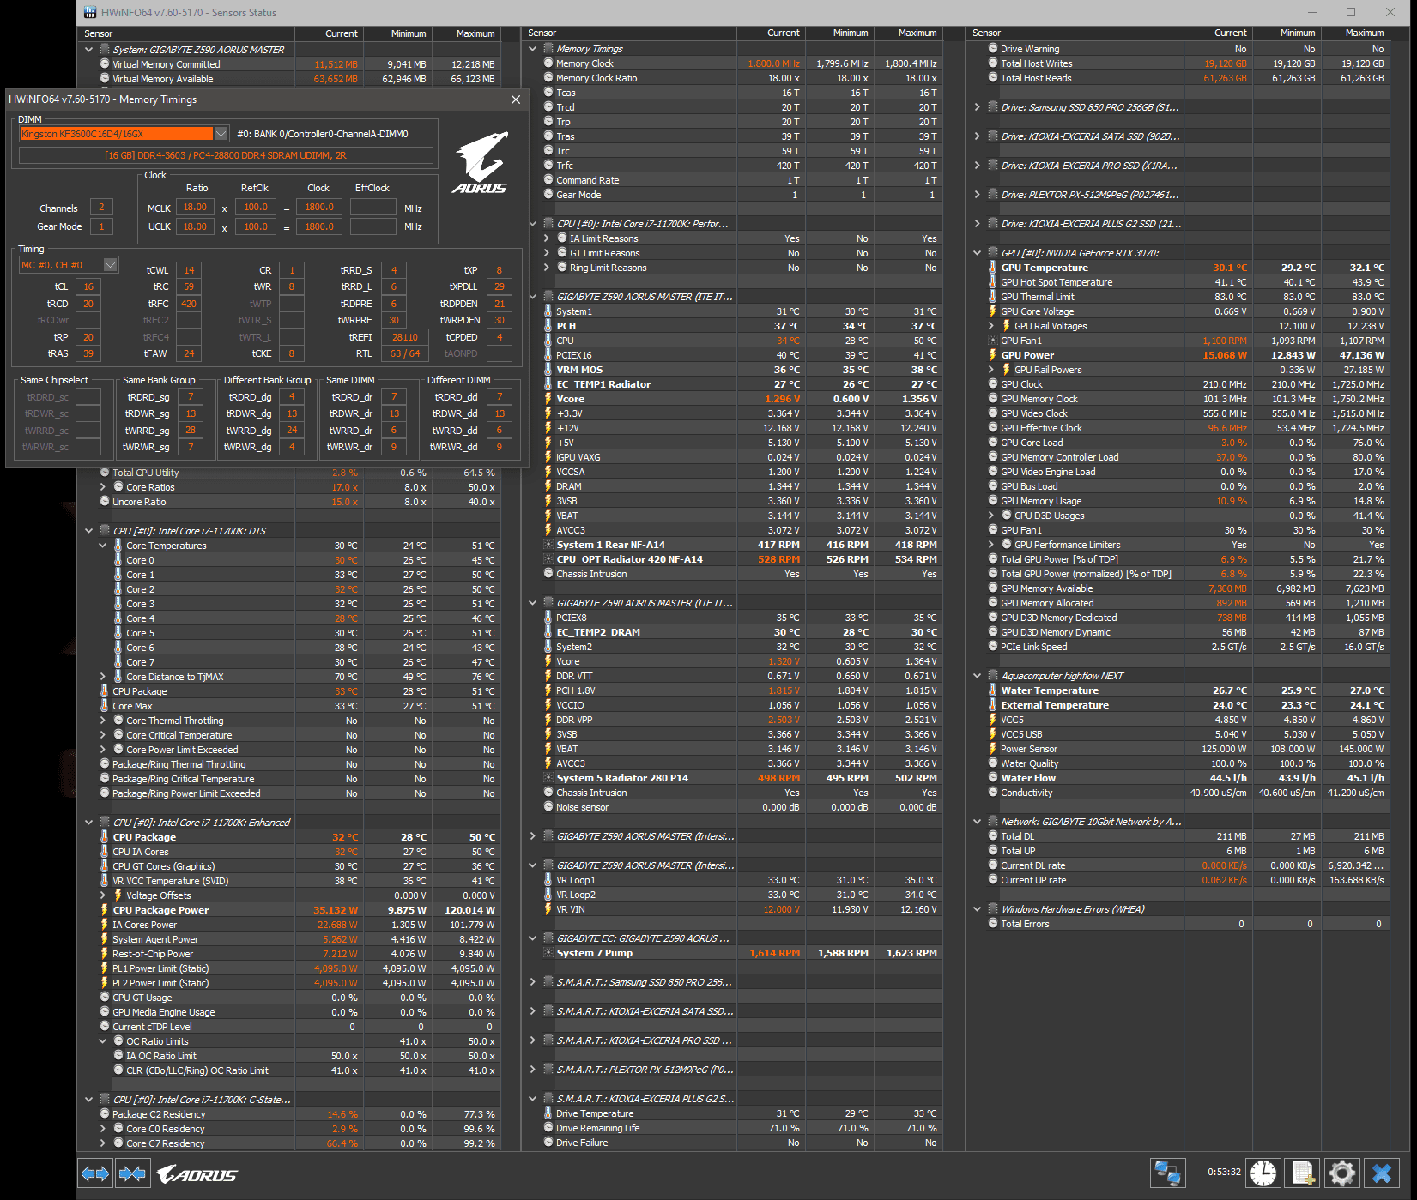Click the thermometer icon beside VRM MOS

coord(548,370)
